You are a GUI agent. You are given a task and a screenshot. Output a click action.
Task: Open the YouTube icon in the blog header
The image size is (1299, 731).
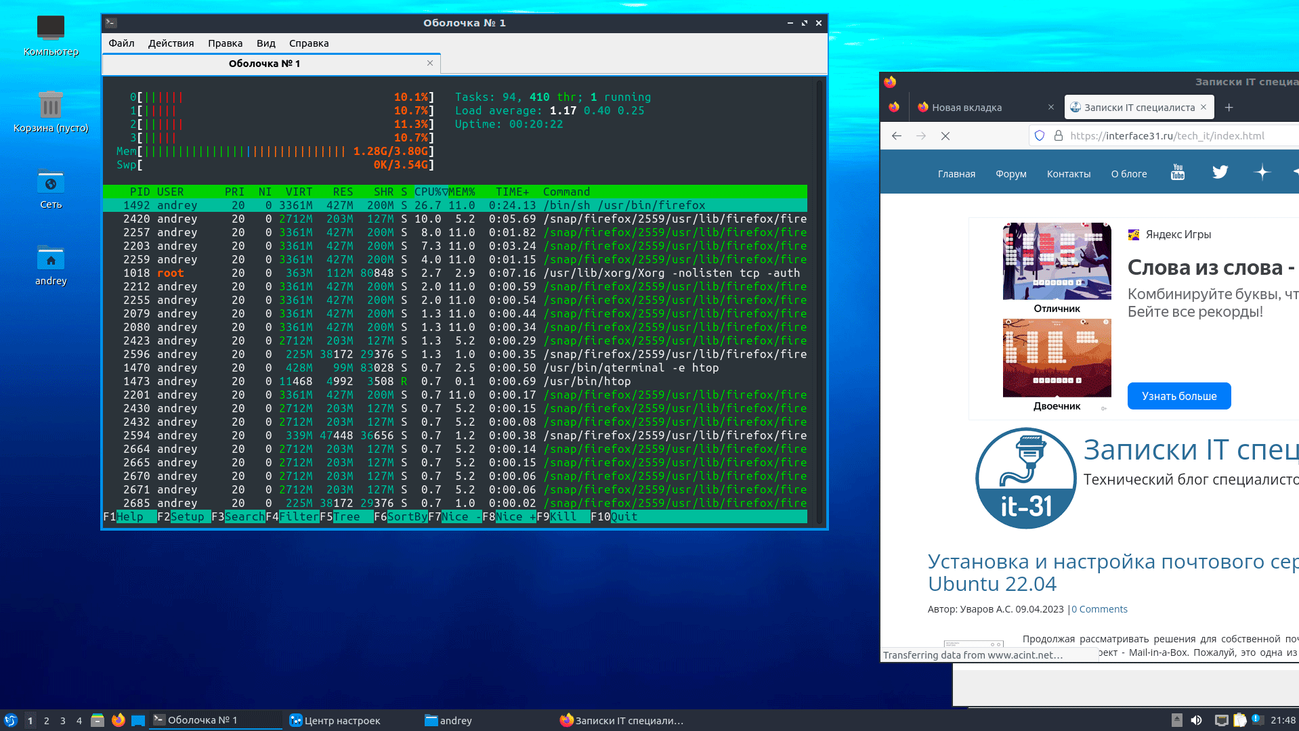click(x=1177, y=173)
